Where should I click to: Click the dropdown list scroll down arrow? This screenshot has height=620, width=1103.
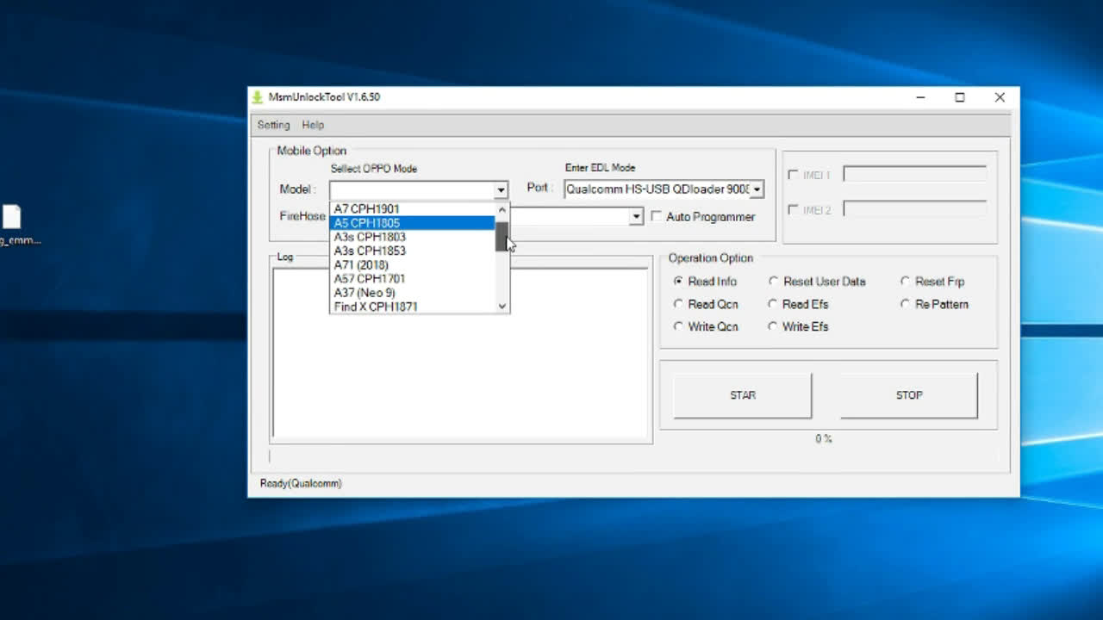[x=502, y=306]
